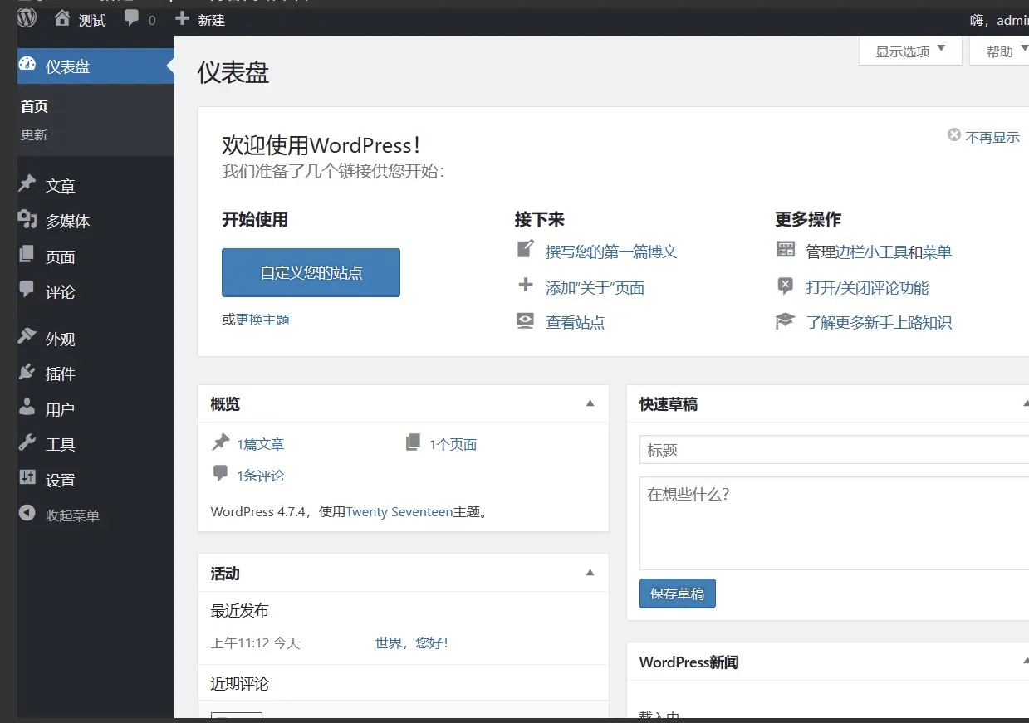The height and width of the screenshot is (723, 1029).
Task: Open the Twenty Seventeen theme link
Action: [x=399, y=511]
